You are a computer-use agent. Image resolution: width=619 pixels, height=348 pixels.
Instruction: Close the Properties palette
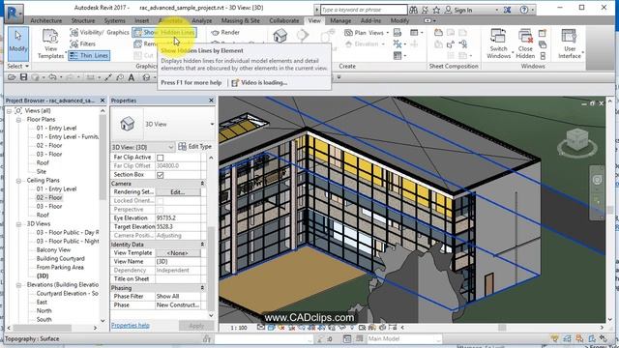(x=211, y=101)
